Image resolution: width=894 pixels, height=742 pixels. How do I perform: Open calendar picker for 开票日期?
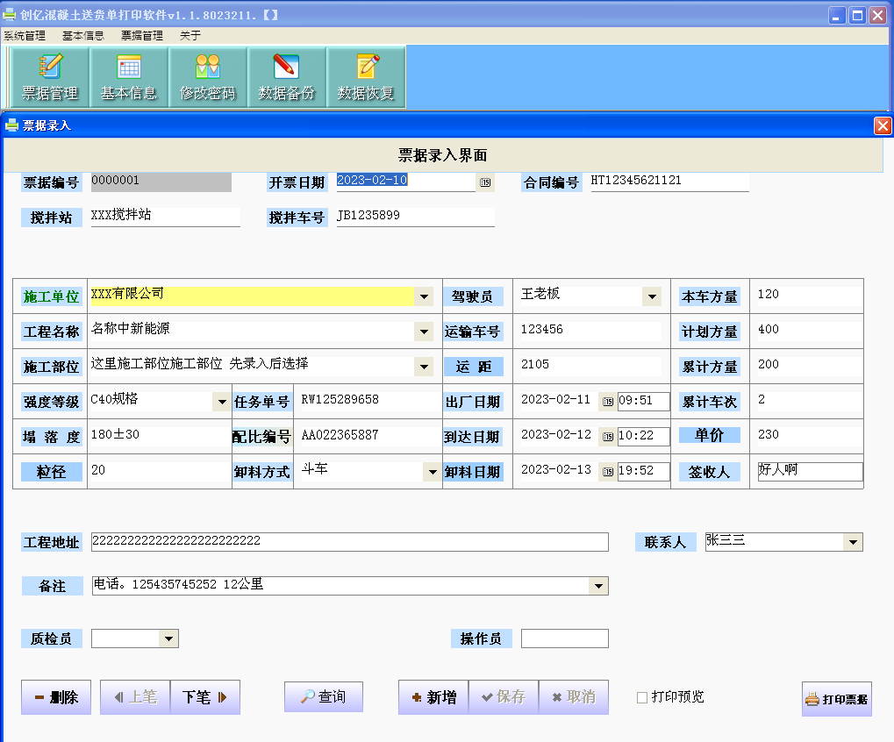point(485,182)
